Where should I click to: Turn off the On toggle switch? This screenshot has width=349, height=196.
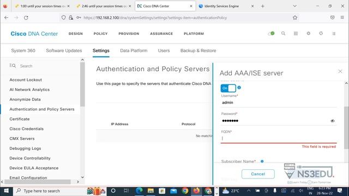(x=228, y=88)
